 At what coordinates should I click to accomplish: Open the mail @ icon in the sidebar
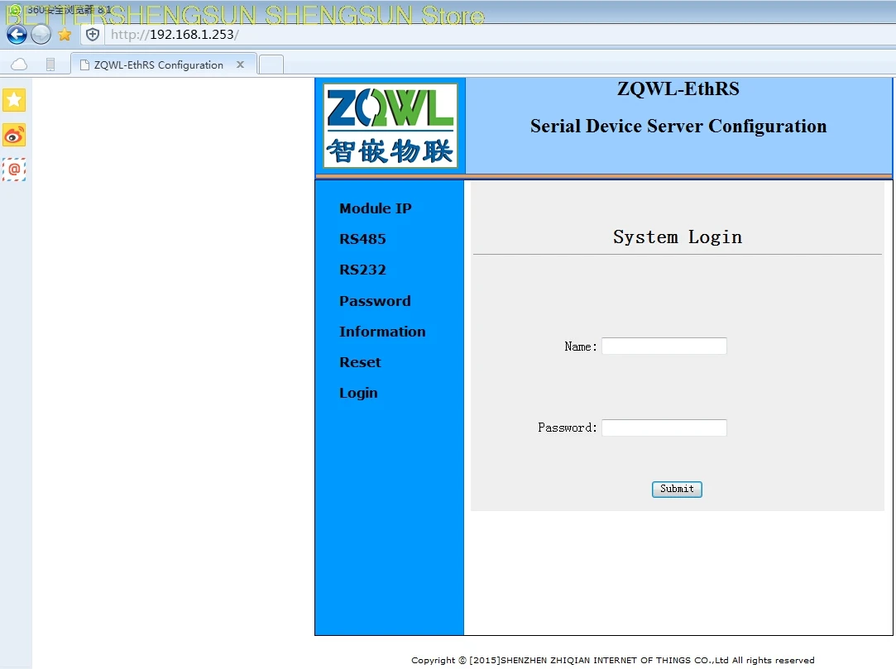pyautogui.click(x=14, y=170)
